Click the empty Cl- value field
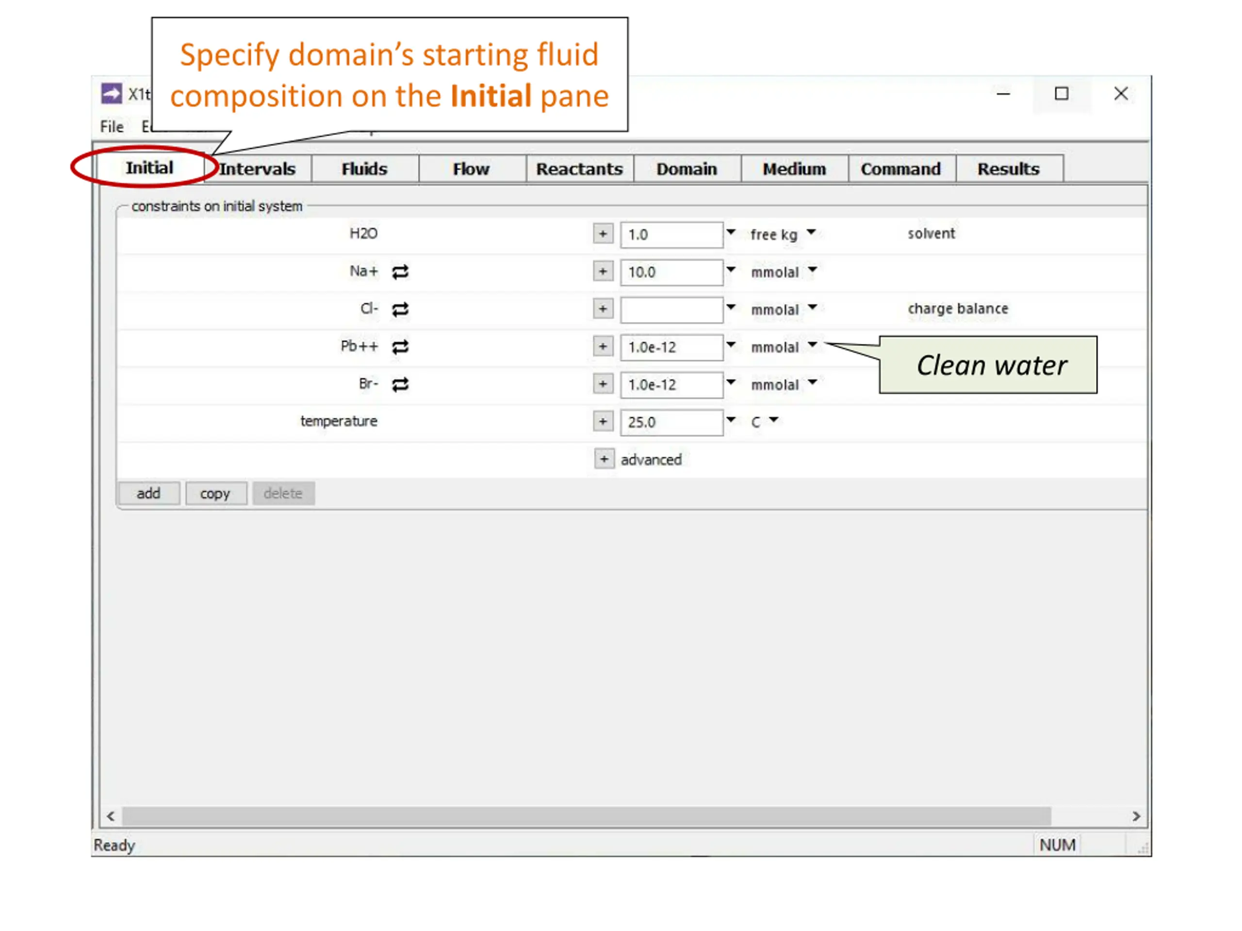This screenshot has height=931, width=1242. pyautogui.click(x=671, y=310)
